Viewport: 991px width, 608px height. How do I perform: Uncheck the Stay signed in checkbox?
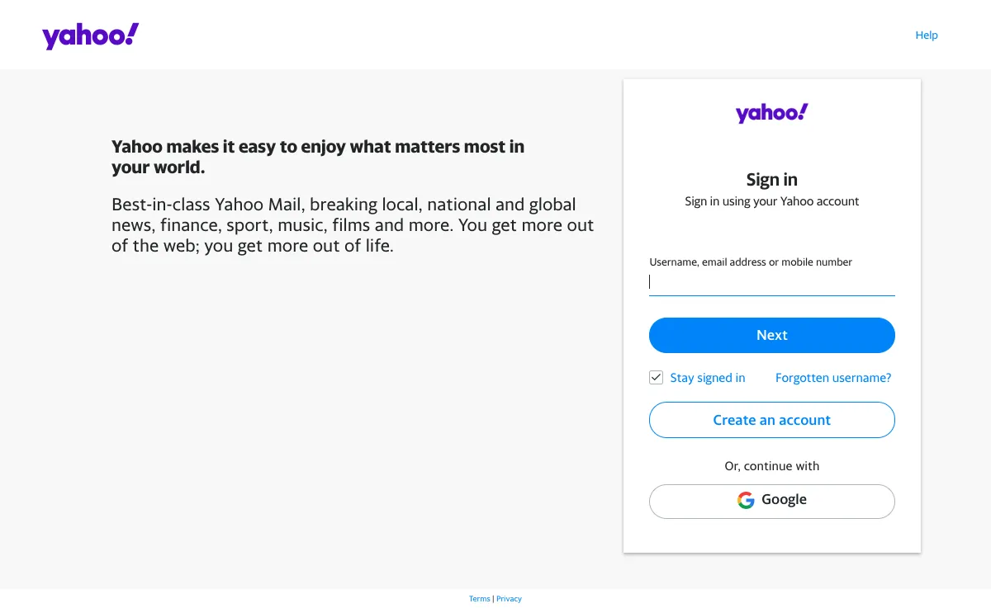pos(656,377)
